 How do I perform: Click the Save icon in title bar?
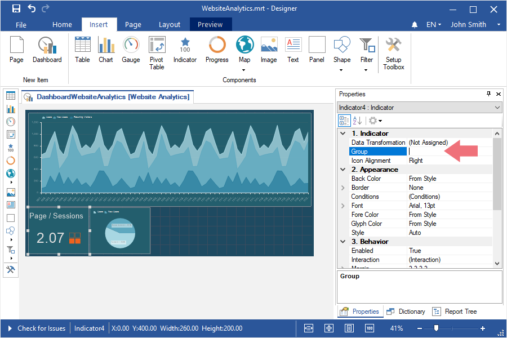coord(16,8)
